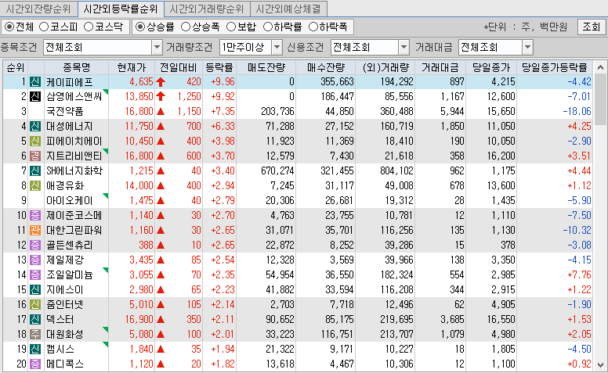The image size is (608, 373).
Task: Click the 신 badge icon beside 줌인터넷
Action: (x=35, y=304)
